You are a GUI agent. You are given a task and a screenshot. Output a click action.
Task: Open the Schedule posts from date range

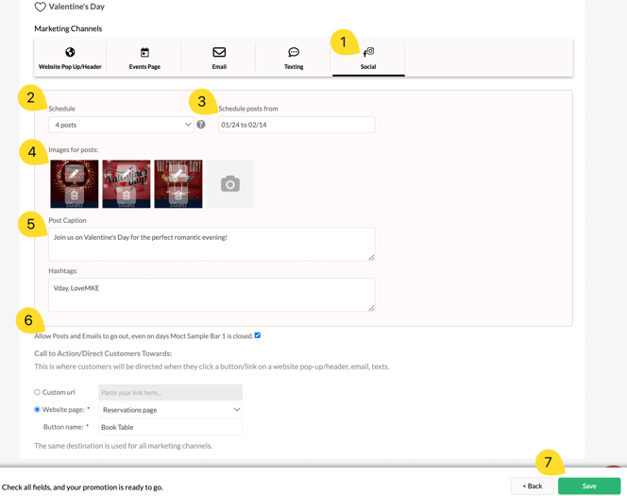(296, 125)
